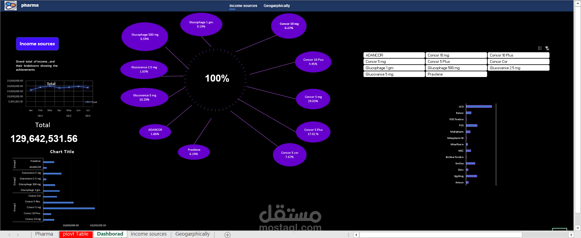Viewport: 581px width, 238px height.
Task: Open the Pharma sheet tab
Action: click(x=44, y=234)
